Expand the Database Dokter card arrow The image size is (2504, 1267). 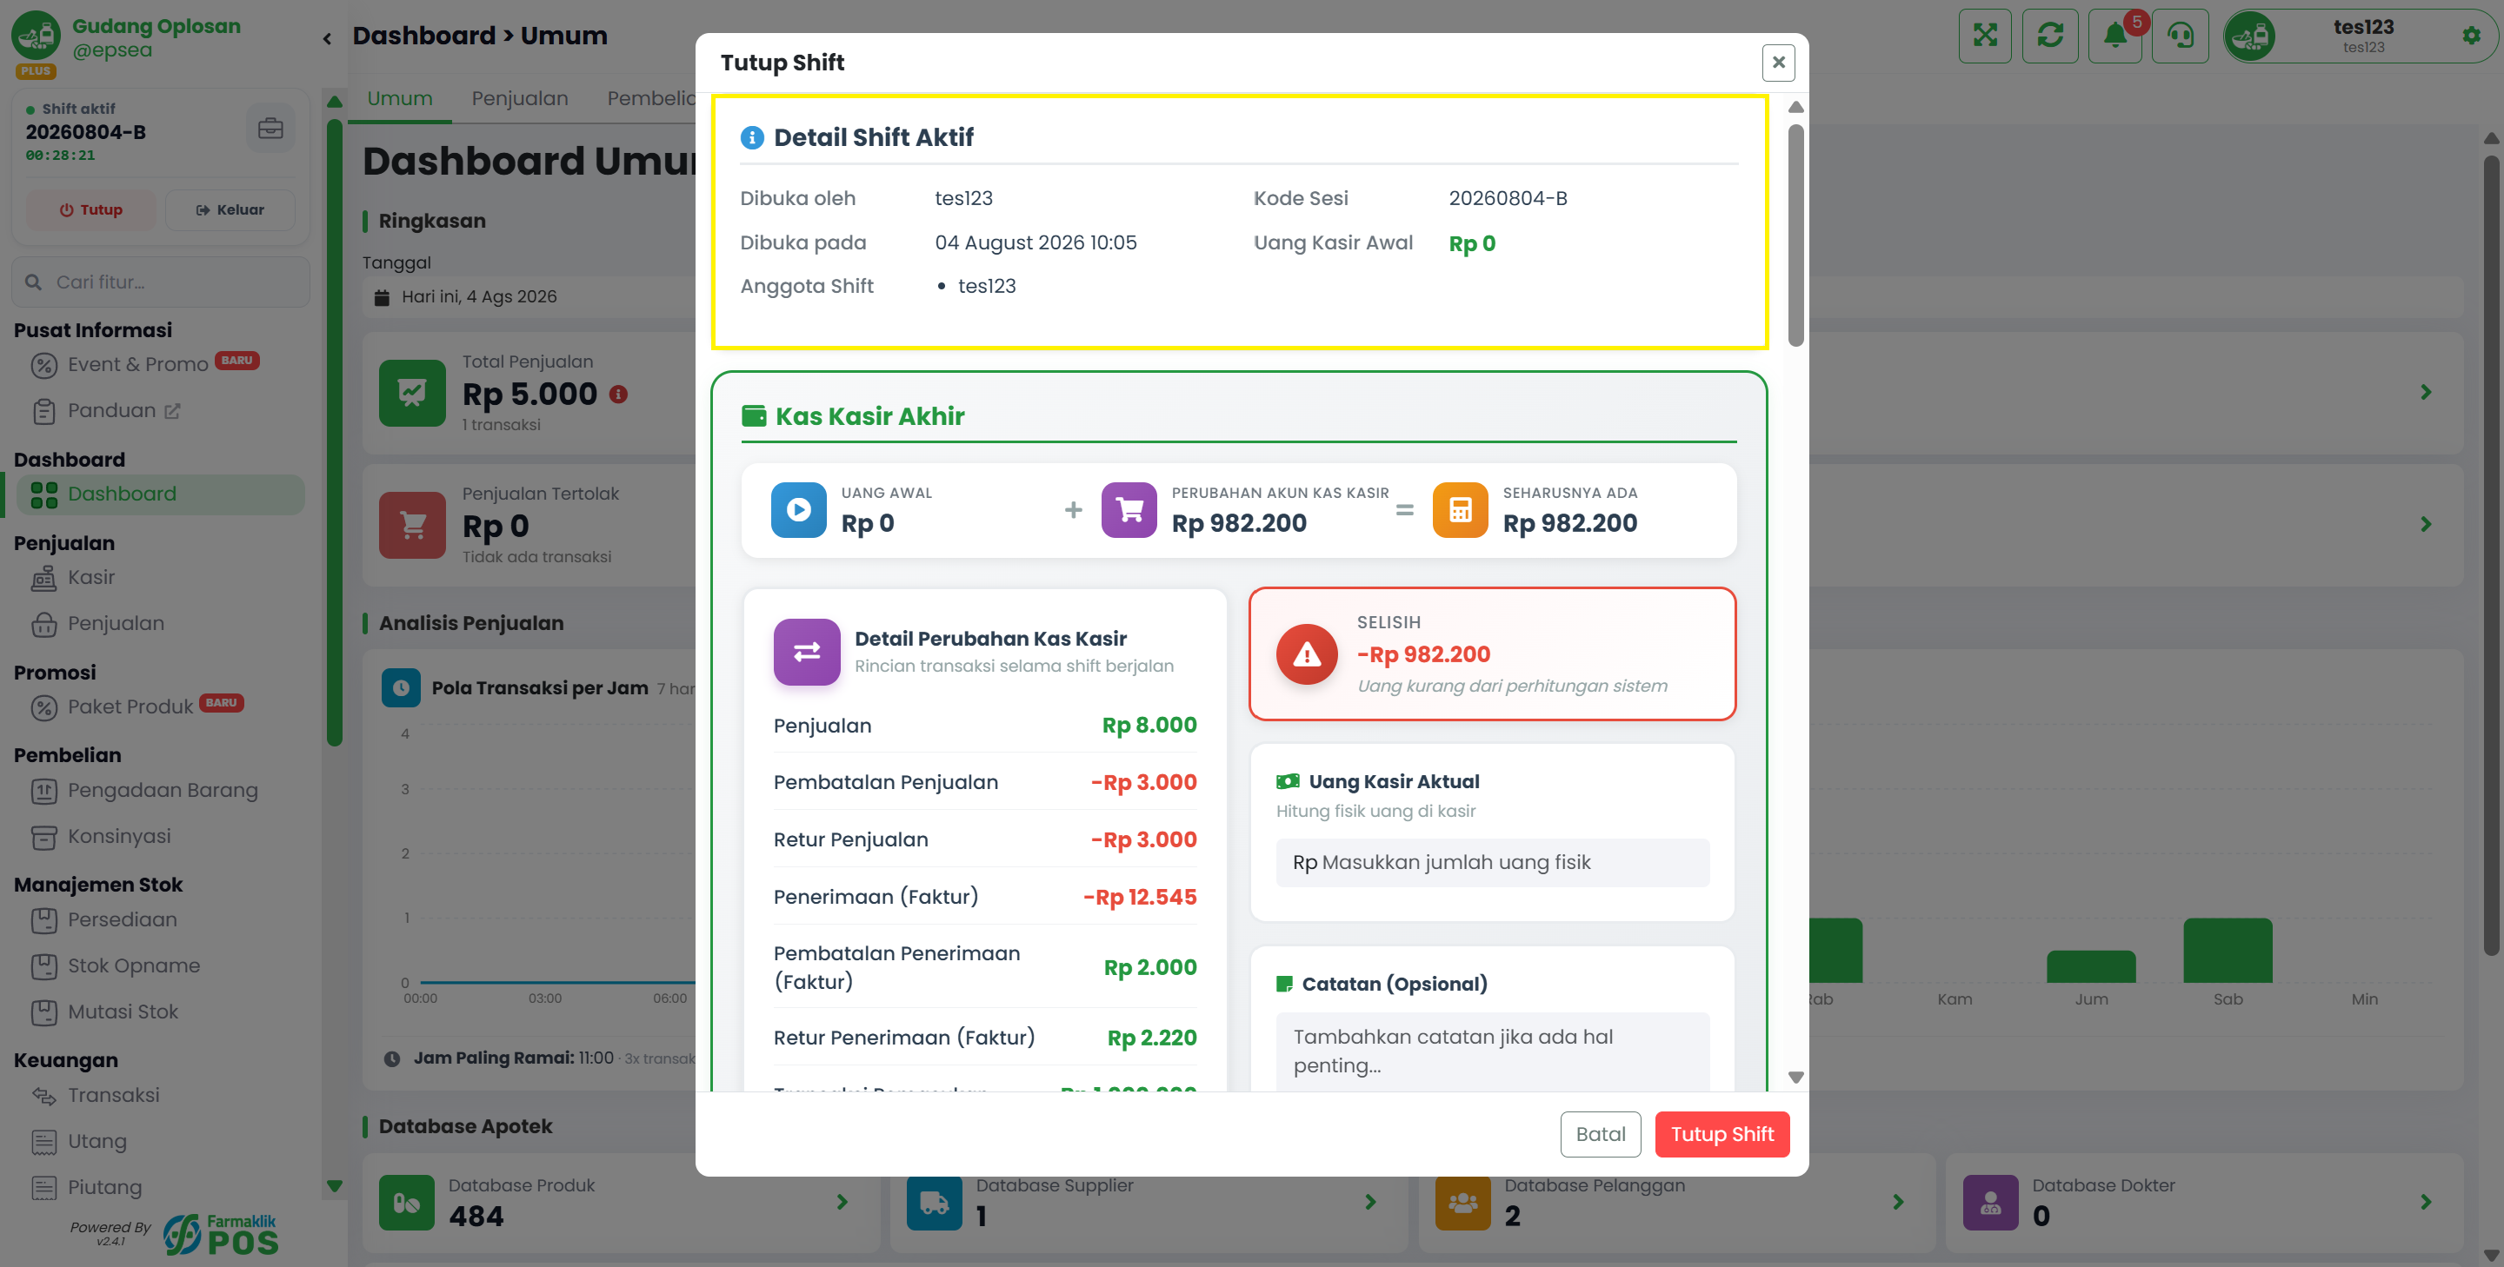click(2425, 1203)
